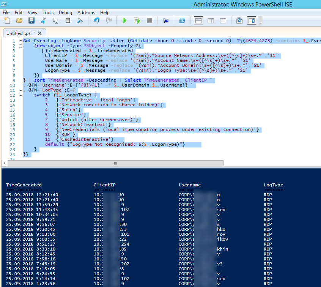
Task: Open the Debug menu
Action: (x=65, y=13)
